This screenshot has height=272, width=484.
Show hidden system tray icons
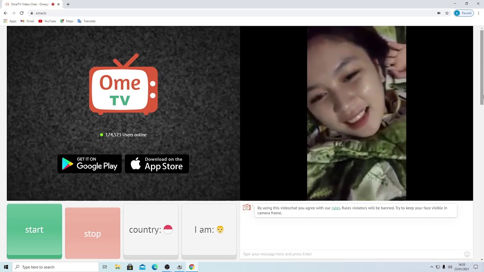pos(432,267)
